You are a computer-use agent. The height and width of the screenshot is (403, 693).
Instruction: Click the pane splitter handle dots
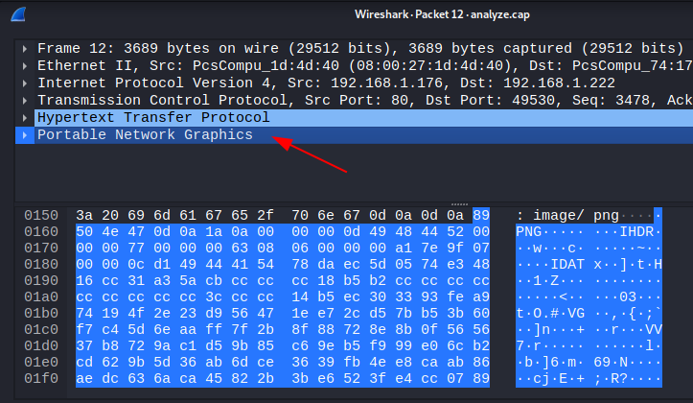(458, 203)
